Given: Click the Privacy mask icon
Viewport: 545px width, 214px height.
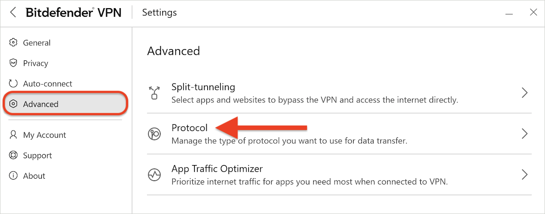Looking at the screenshot, I should tap(13, 63).
